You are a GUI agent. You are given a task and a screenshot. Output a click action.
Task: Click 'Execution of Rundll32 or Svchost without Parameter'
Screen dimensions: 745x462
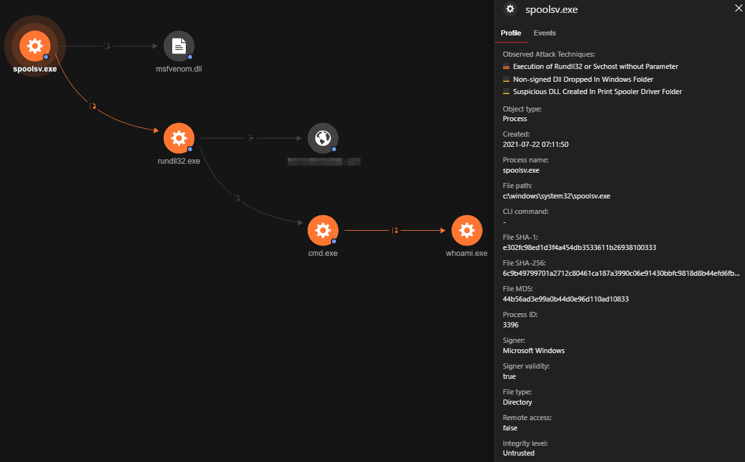pyautogui.click(x=595, y=66)
